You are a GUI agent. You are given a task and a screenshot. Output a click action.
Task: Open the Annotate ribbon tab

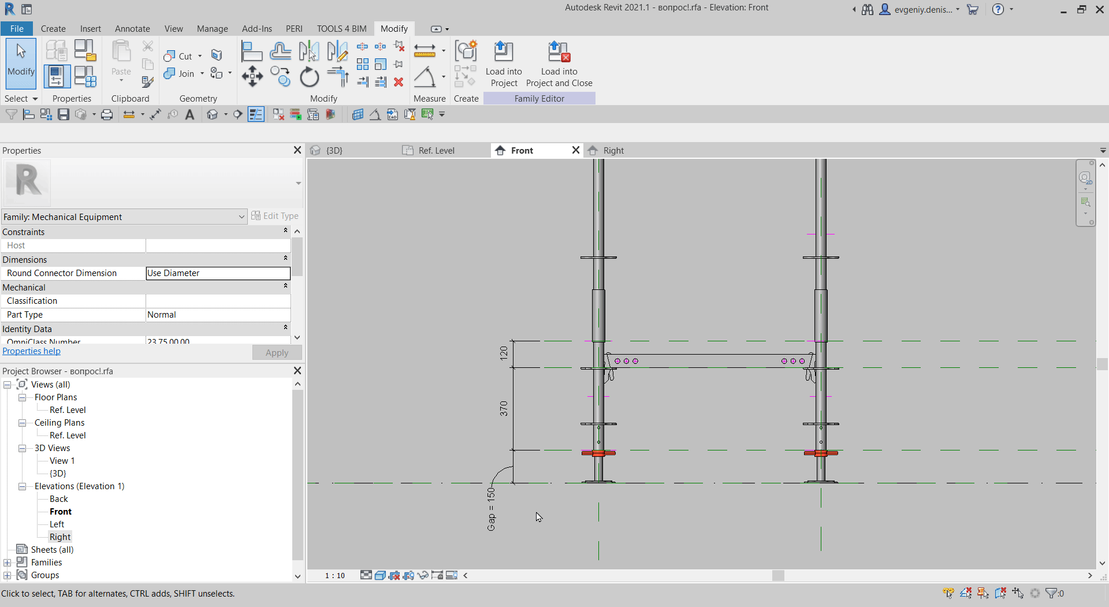(x=132, y=29)
